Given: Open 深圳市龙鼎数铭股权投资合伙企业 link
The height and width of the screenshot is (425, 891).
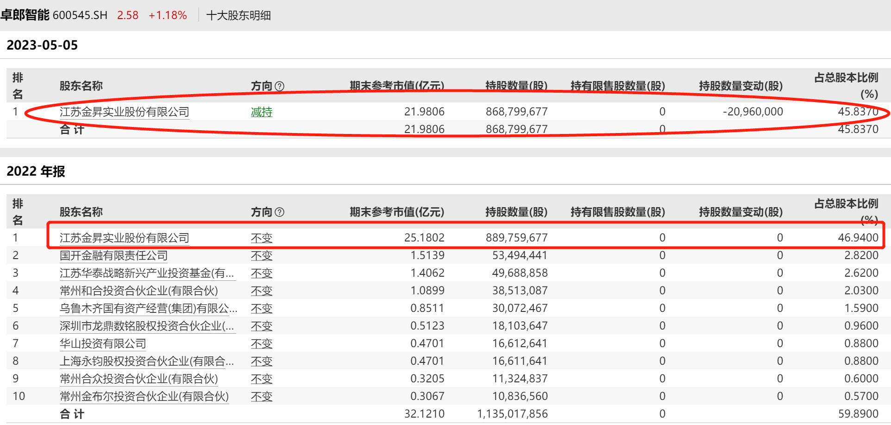Looking at the screenshot, I should [147, 326].
